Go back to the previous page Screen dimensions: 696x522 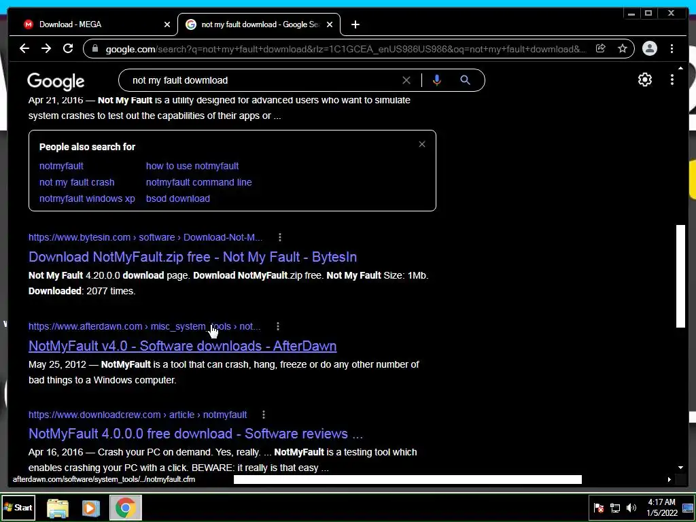click(24, 48)
